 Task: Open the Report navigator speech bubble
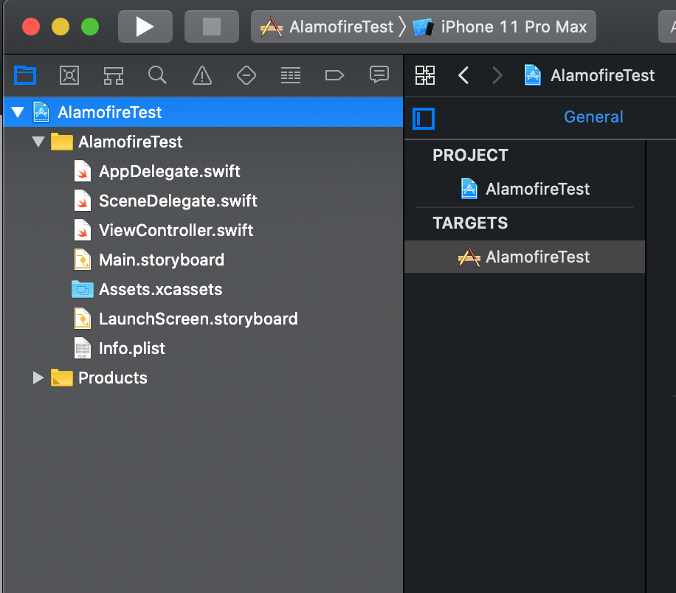379,75
